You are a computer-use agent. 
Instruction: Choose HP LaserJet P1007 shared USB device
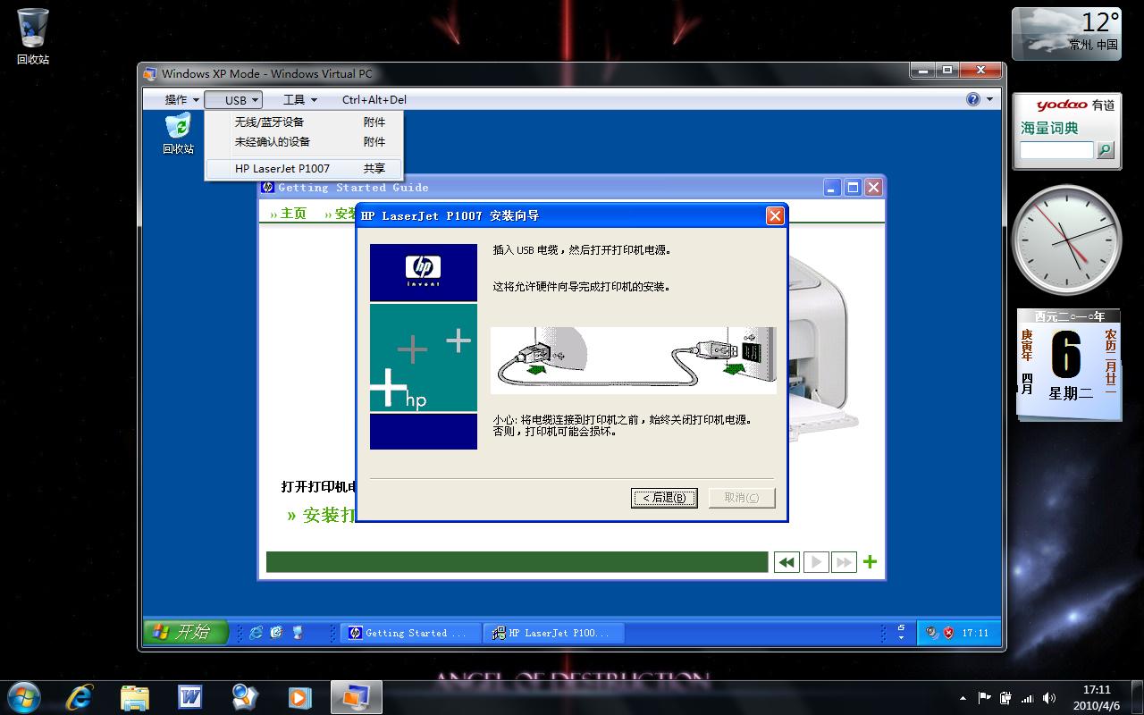click(304, 168)
